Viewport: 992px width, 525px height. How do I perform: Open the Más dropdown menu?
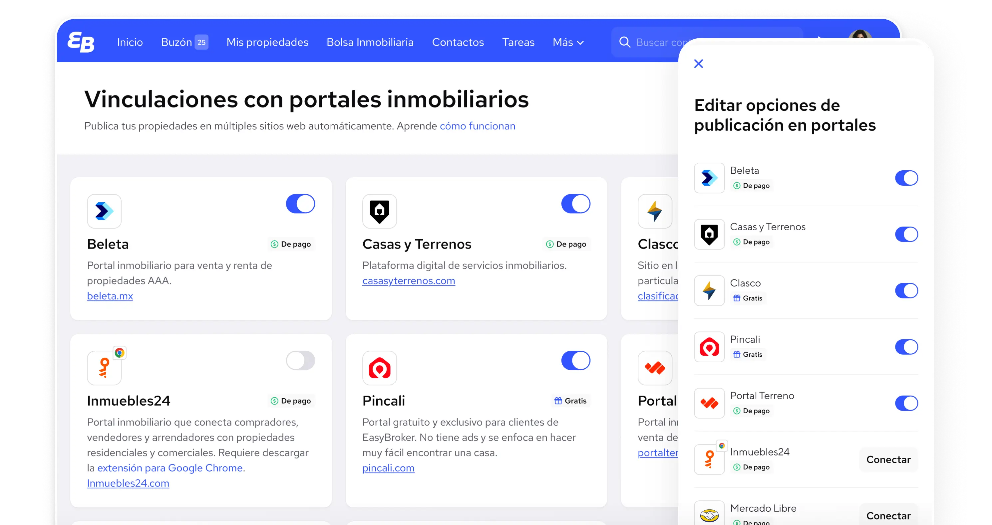[x=568, y=42]
